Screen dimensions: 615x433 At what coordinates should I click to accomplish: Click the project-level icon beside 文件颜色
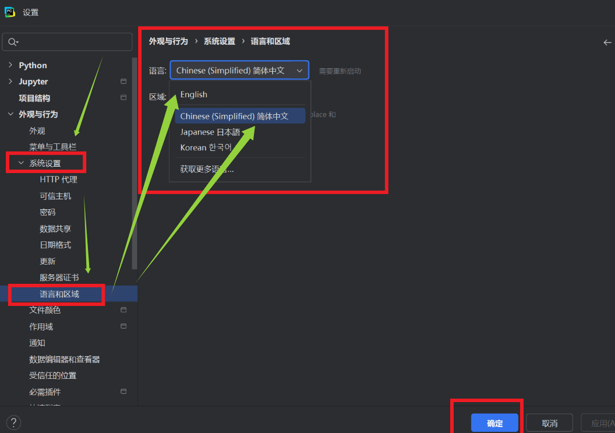pos(123,310)
